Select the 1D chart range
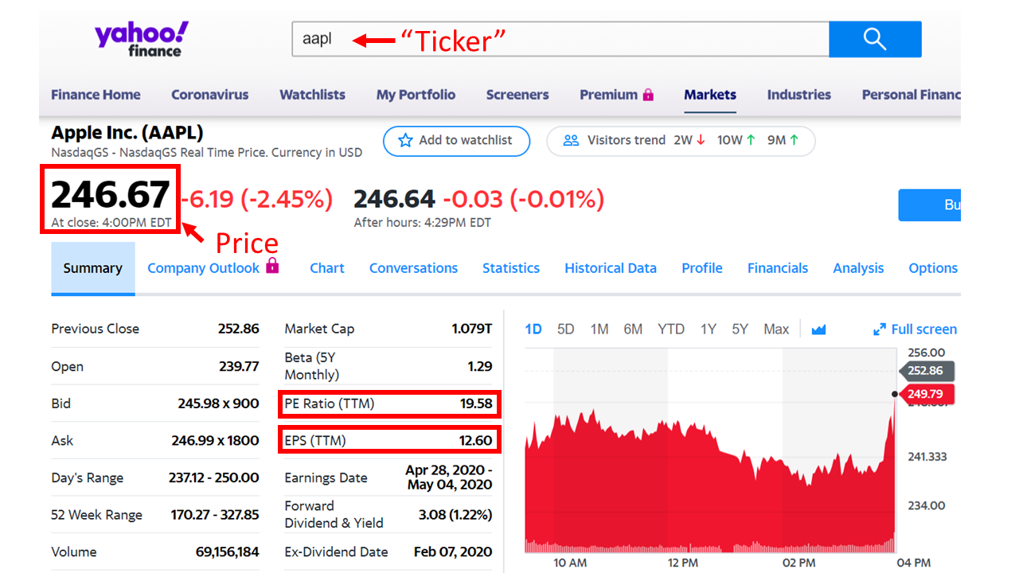The image size is (1019, 573). 533,329
